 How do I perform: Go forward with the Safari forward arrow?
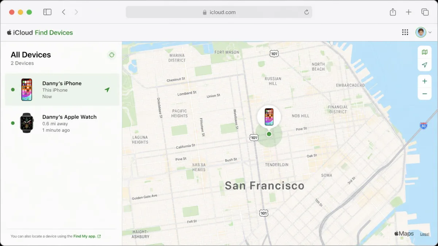point(76,12)
